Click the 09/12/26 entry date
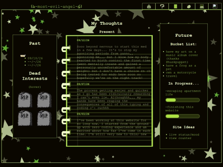The height and width of the screenshot is (167, 223). point(83,40)
